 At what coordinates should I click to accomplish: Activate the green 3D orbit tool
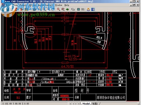click(67, 10)
